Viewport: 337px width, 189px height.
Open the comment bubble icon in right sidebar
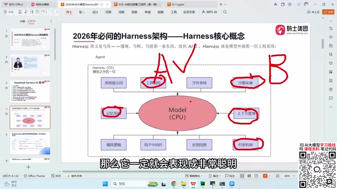[x=331, y=98]
